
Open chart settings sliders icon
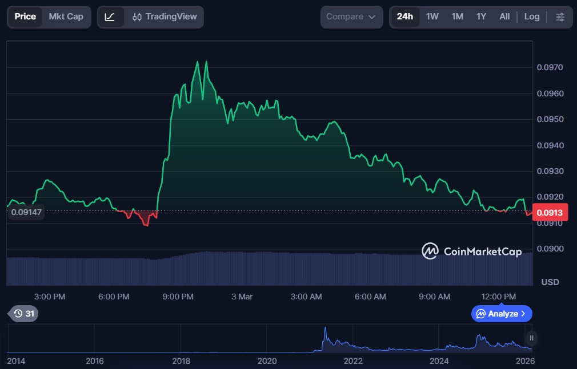[560, 17]
